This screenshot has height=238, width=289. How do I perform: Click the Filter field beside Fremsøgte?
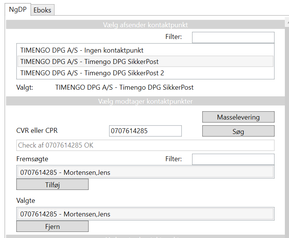[233, 159]
